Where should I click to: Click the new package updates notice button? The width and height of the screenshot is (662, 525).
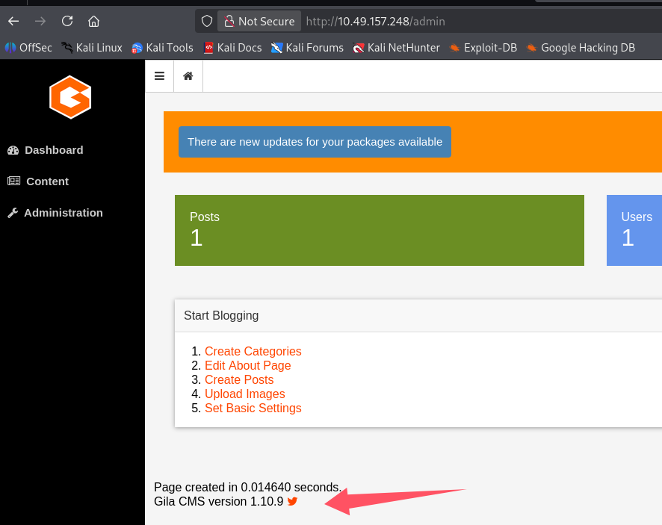[x=315, y=142]
